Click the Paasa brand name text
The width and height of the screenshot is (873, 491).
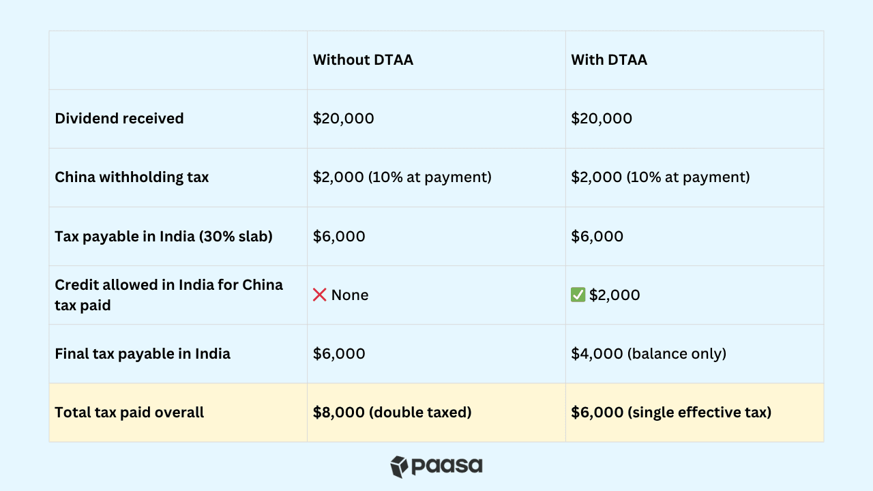pos(447,466)
